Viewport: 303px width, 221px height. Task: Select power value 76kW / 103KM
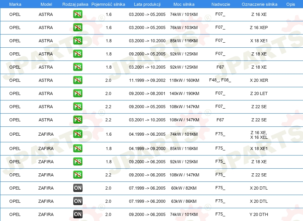(184, 28)
